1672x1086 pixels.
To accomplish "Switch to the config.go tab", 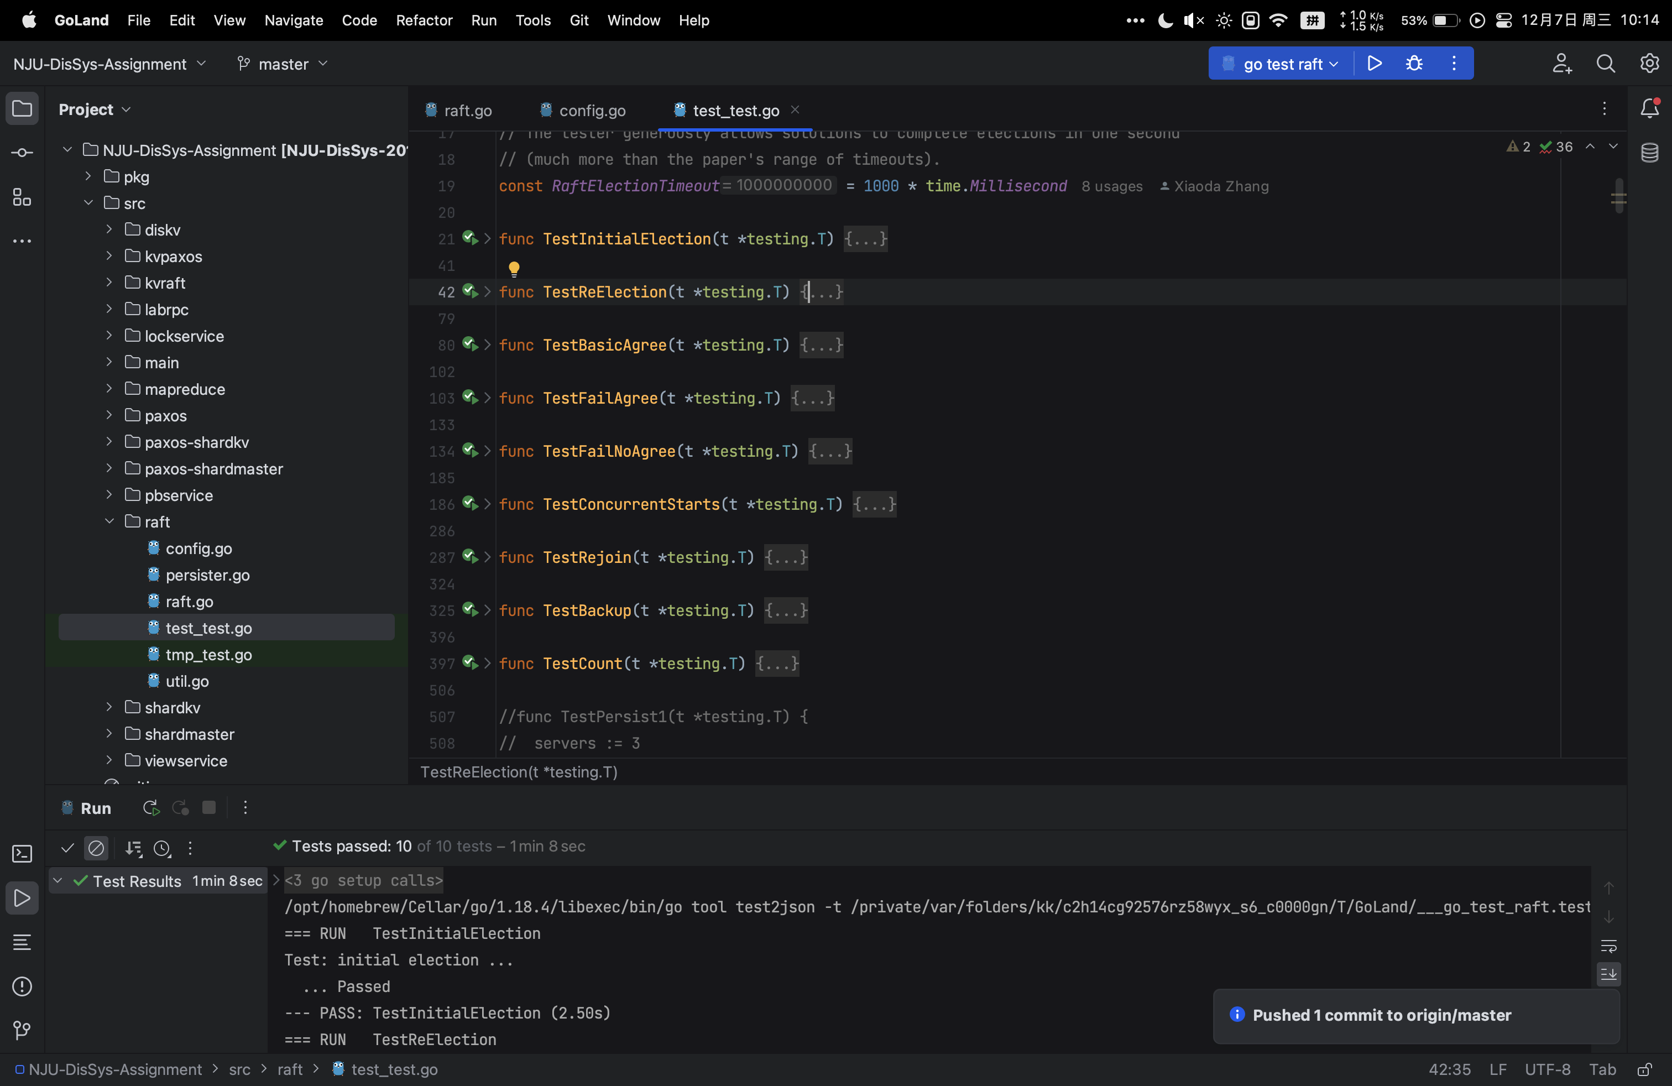I will point(582,110).
